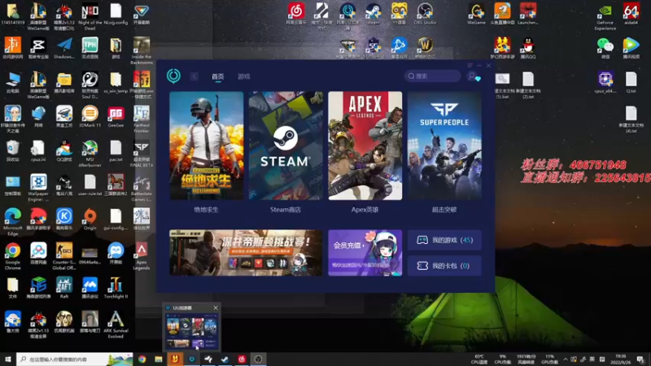Open NetEase Music from the taskbar
The width and height of the screenshot is (651, 366).
pos(242,359)
